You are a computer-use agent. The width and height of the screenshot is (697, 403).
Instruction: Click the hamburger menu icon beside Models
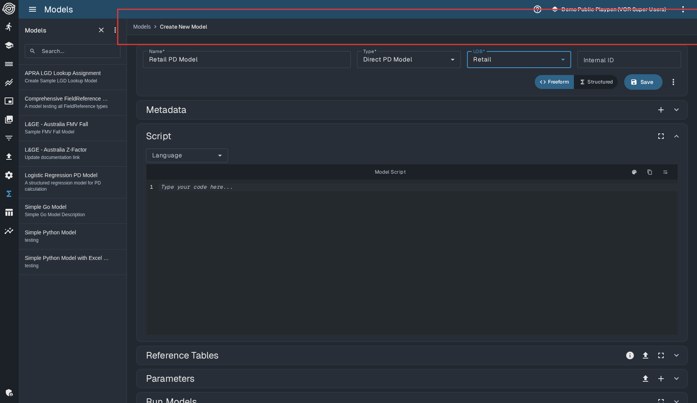pos(33,9)
